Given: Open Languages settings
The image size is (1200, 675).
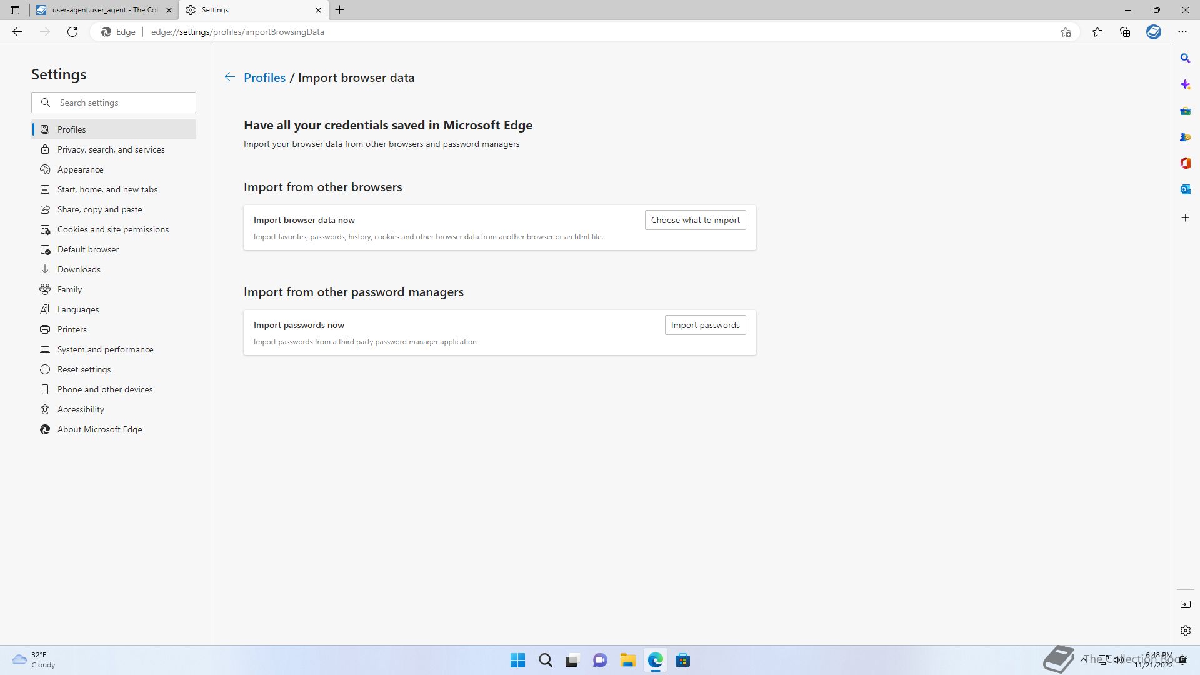Looking at the screenshot, I should tap(114, 309).
